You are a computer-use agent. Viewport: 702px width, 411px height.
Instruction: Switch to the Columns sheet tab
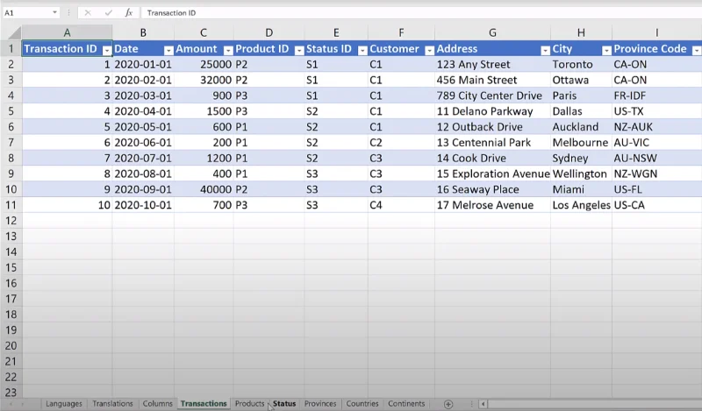(157, 403)
